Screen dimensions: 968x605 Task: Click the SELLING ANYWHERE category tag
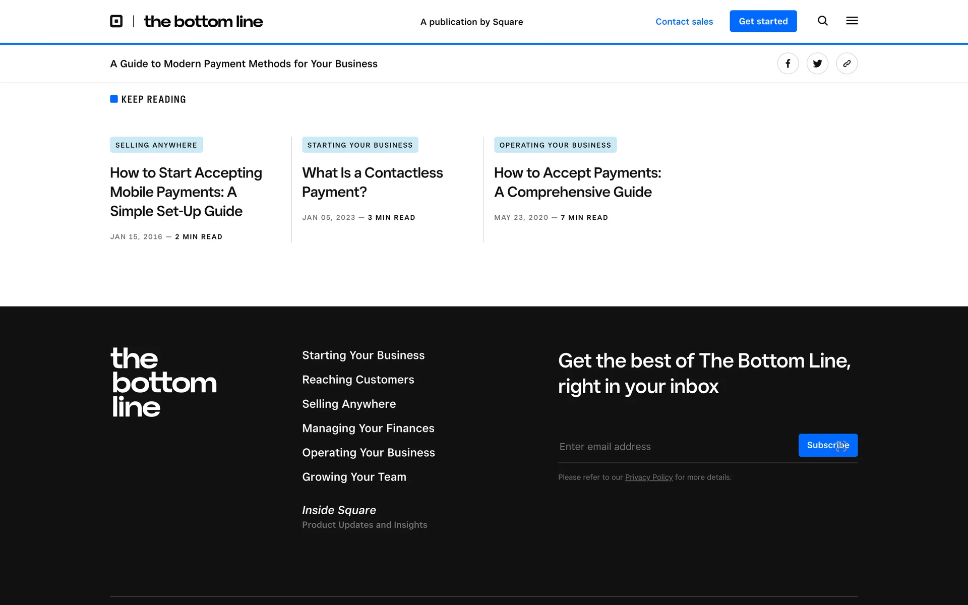156,145
